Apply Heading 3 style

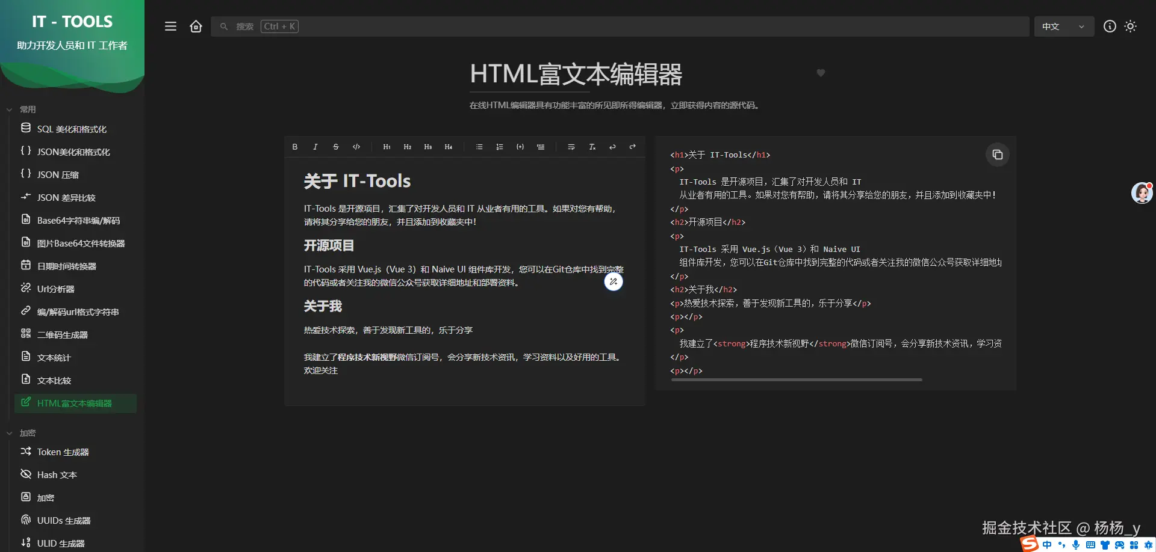pos(428,147)
